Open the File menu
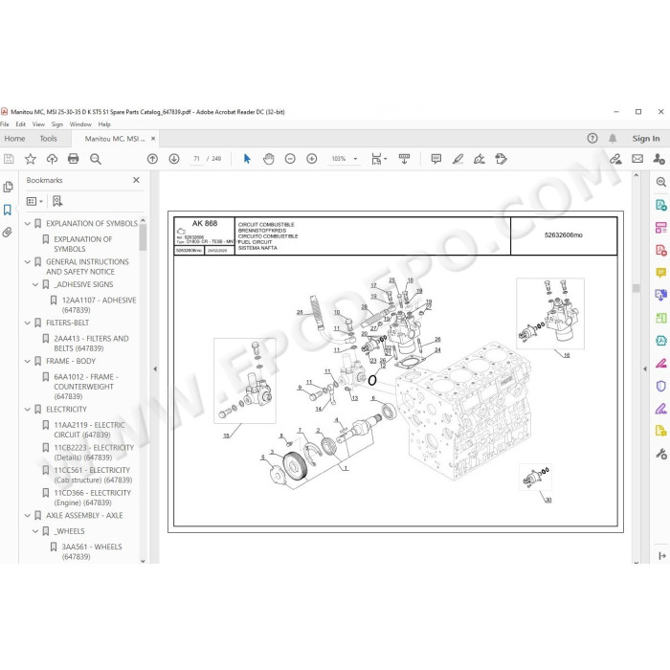Screen dimensions: 670x670 point(4,124)
